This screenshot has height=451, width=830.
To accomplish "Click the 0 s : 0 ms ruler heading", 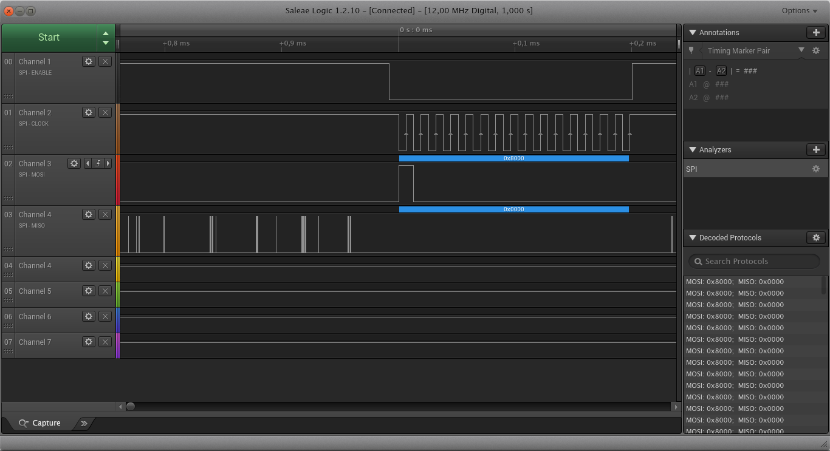I will click(x=416, y=30).
